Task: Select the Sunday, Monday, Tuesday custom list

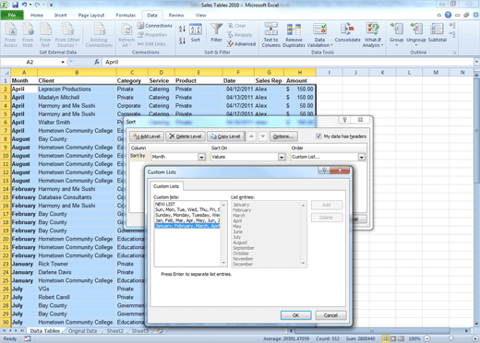Action: click(x=187, y=215)
